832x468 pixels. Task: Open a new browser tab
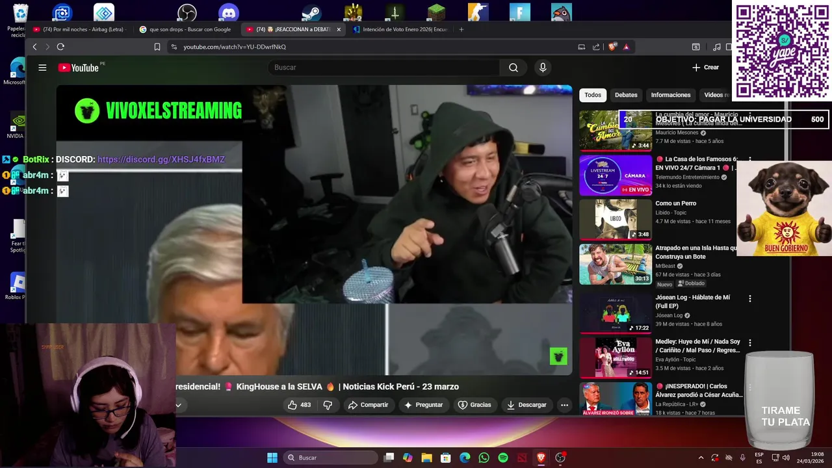(x=461, y=29)
